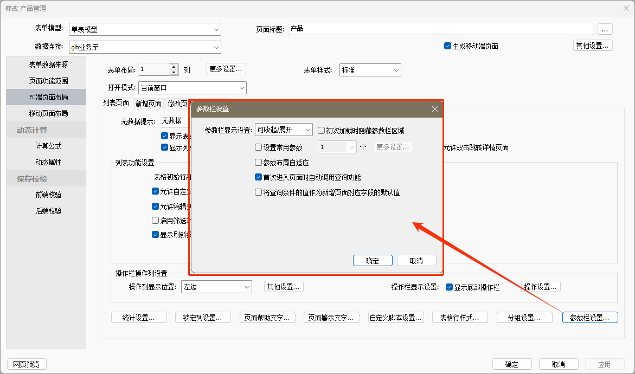Toggle 允许编辑 checkbox in 列表功能设置
Viewport: 635px width, 374px height.
point(155,206)
